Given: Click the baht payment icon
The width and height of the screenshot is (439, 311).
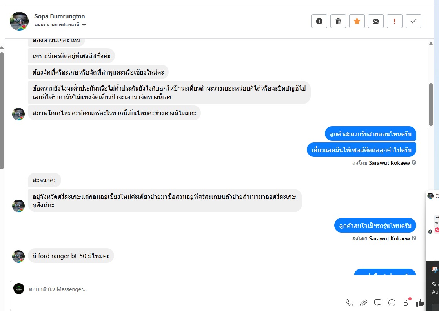Looking at the screenshot, I should (406, 302).
